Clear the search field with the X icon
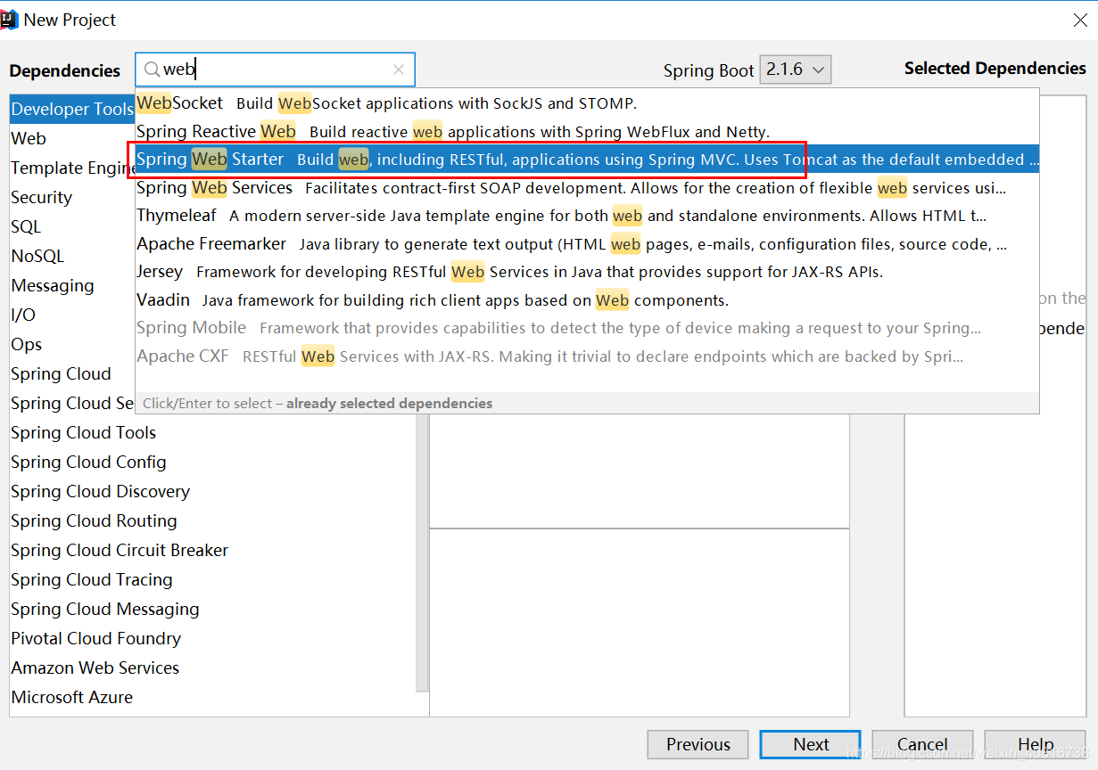 pyautogui.click(x=399, y=70)
